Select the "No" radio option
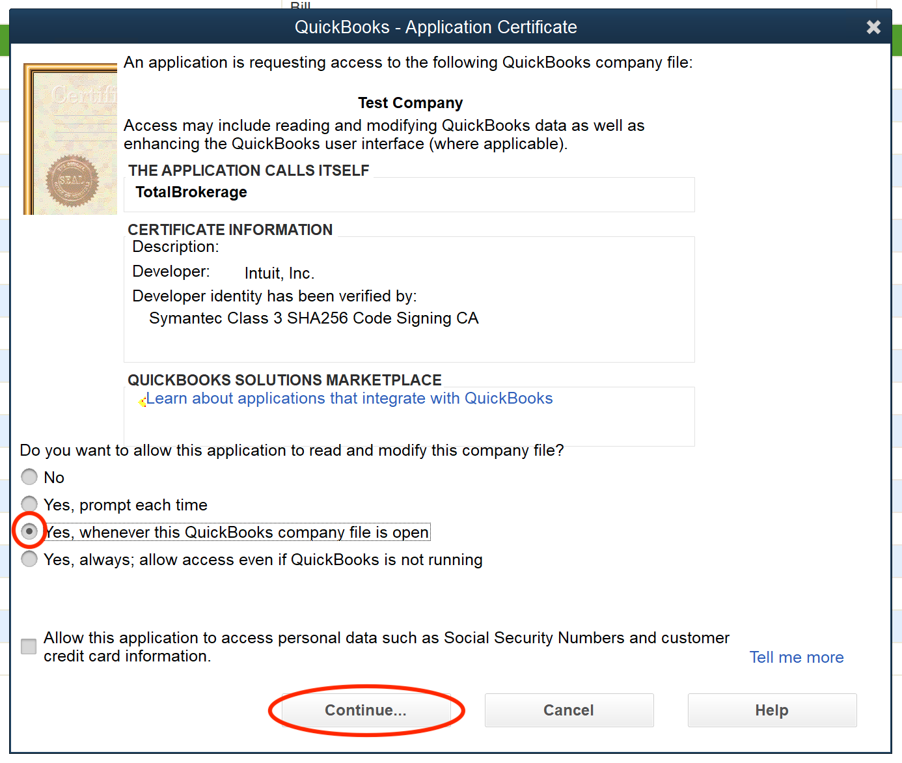The width and height of the screenshot is (902, 763). pos(29,477)
